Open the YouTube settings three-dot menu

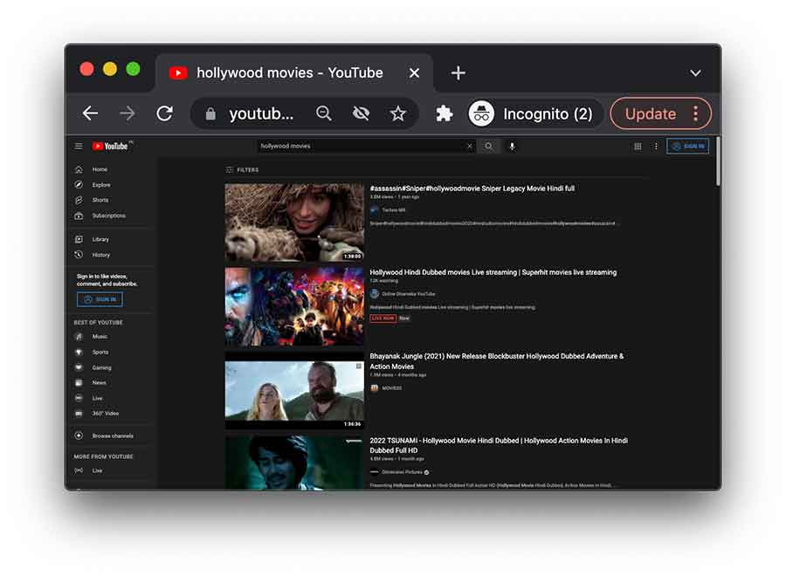656,147
